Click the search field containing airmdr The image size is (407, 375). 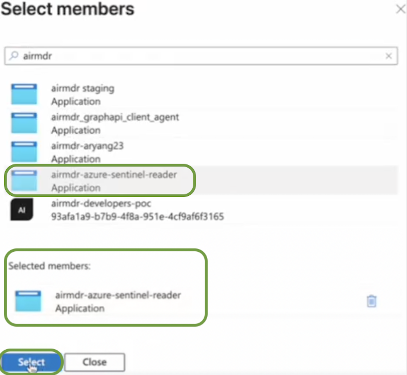[201, 56]
